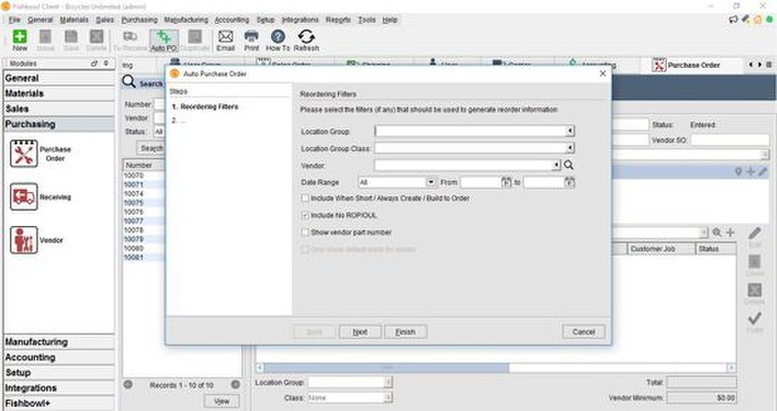
Task: Click the New toolbar icon
Action: click(20, 40)
